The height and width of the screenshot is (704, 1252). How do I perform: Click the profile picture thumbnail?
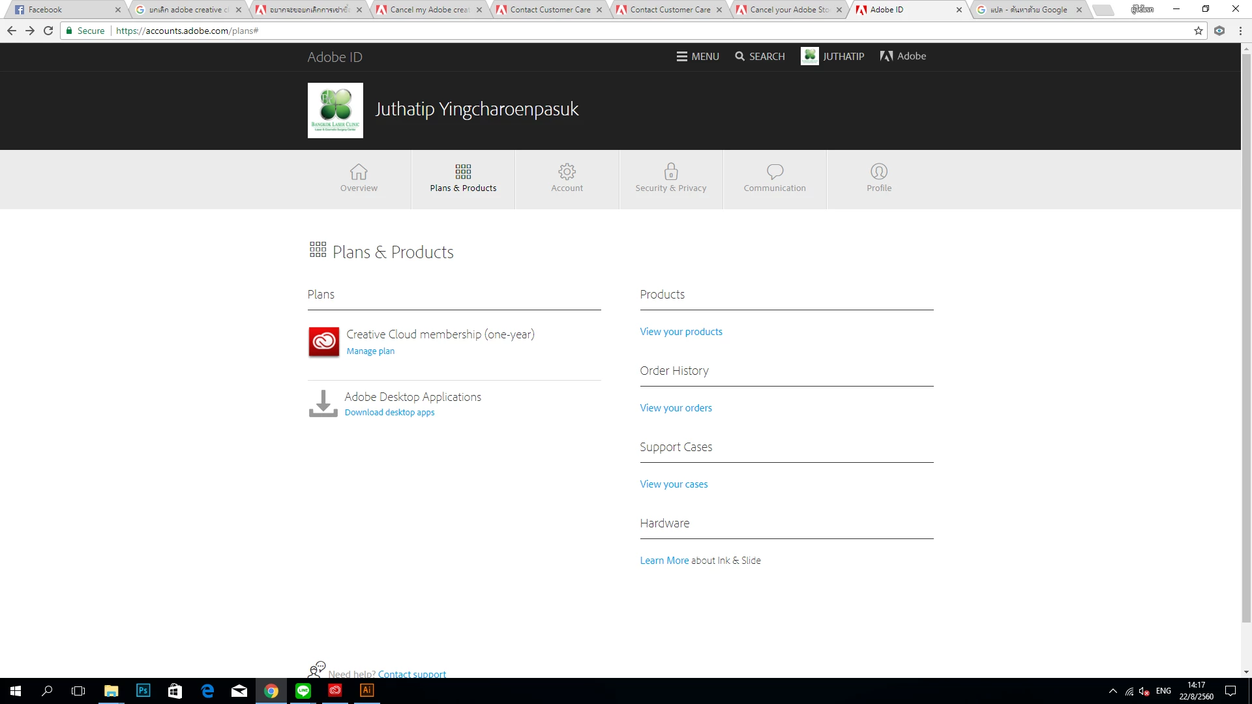(335, 110)
